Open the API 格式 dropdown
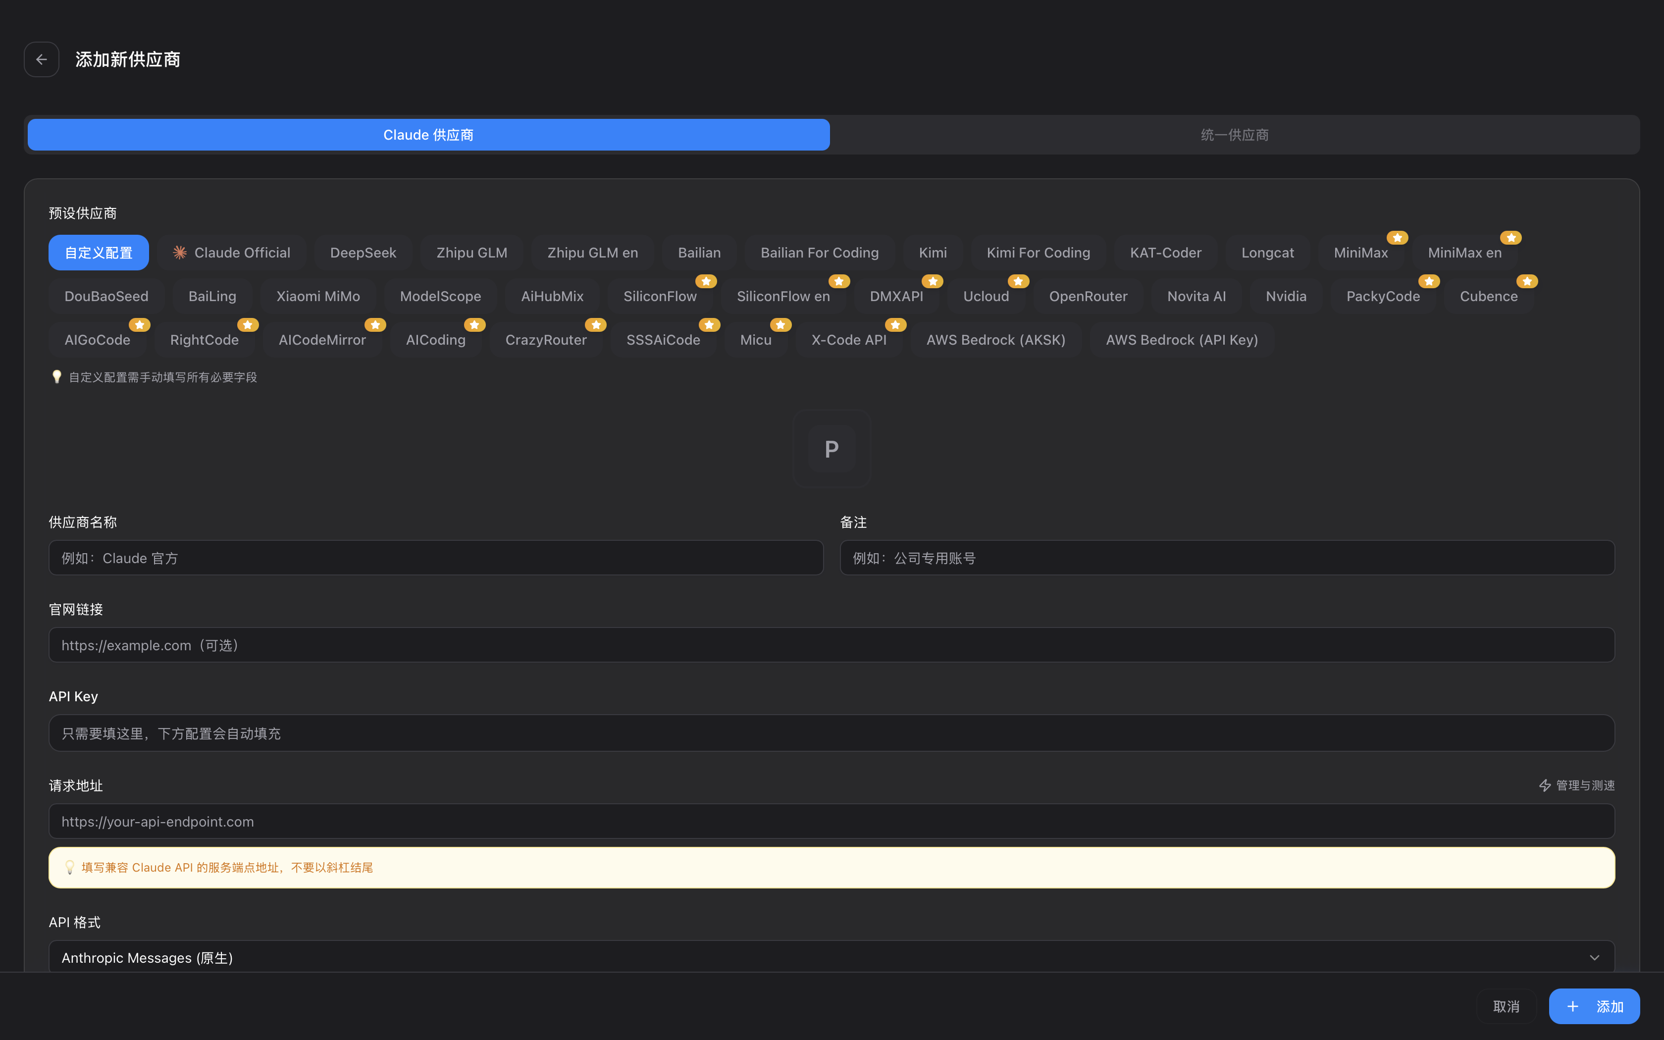Image resolution: width=1664 pixels, height=1040 pixels. (825, 957)
